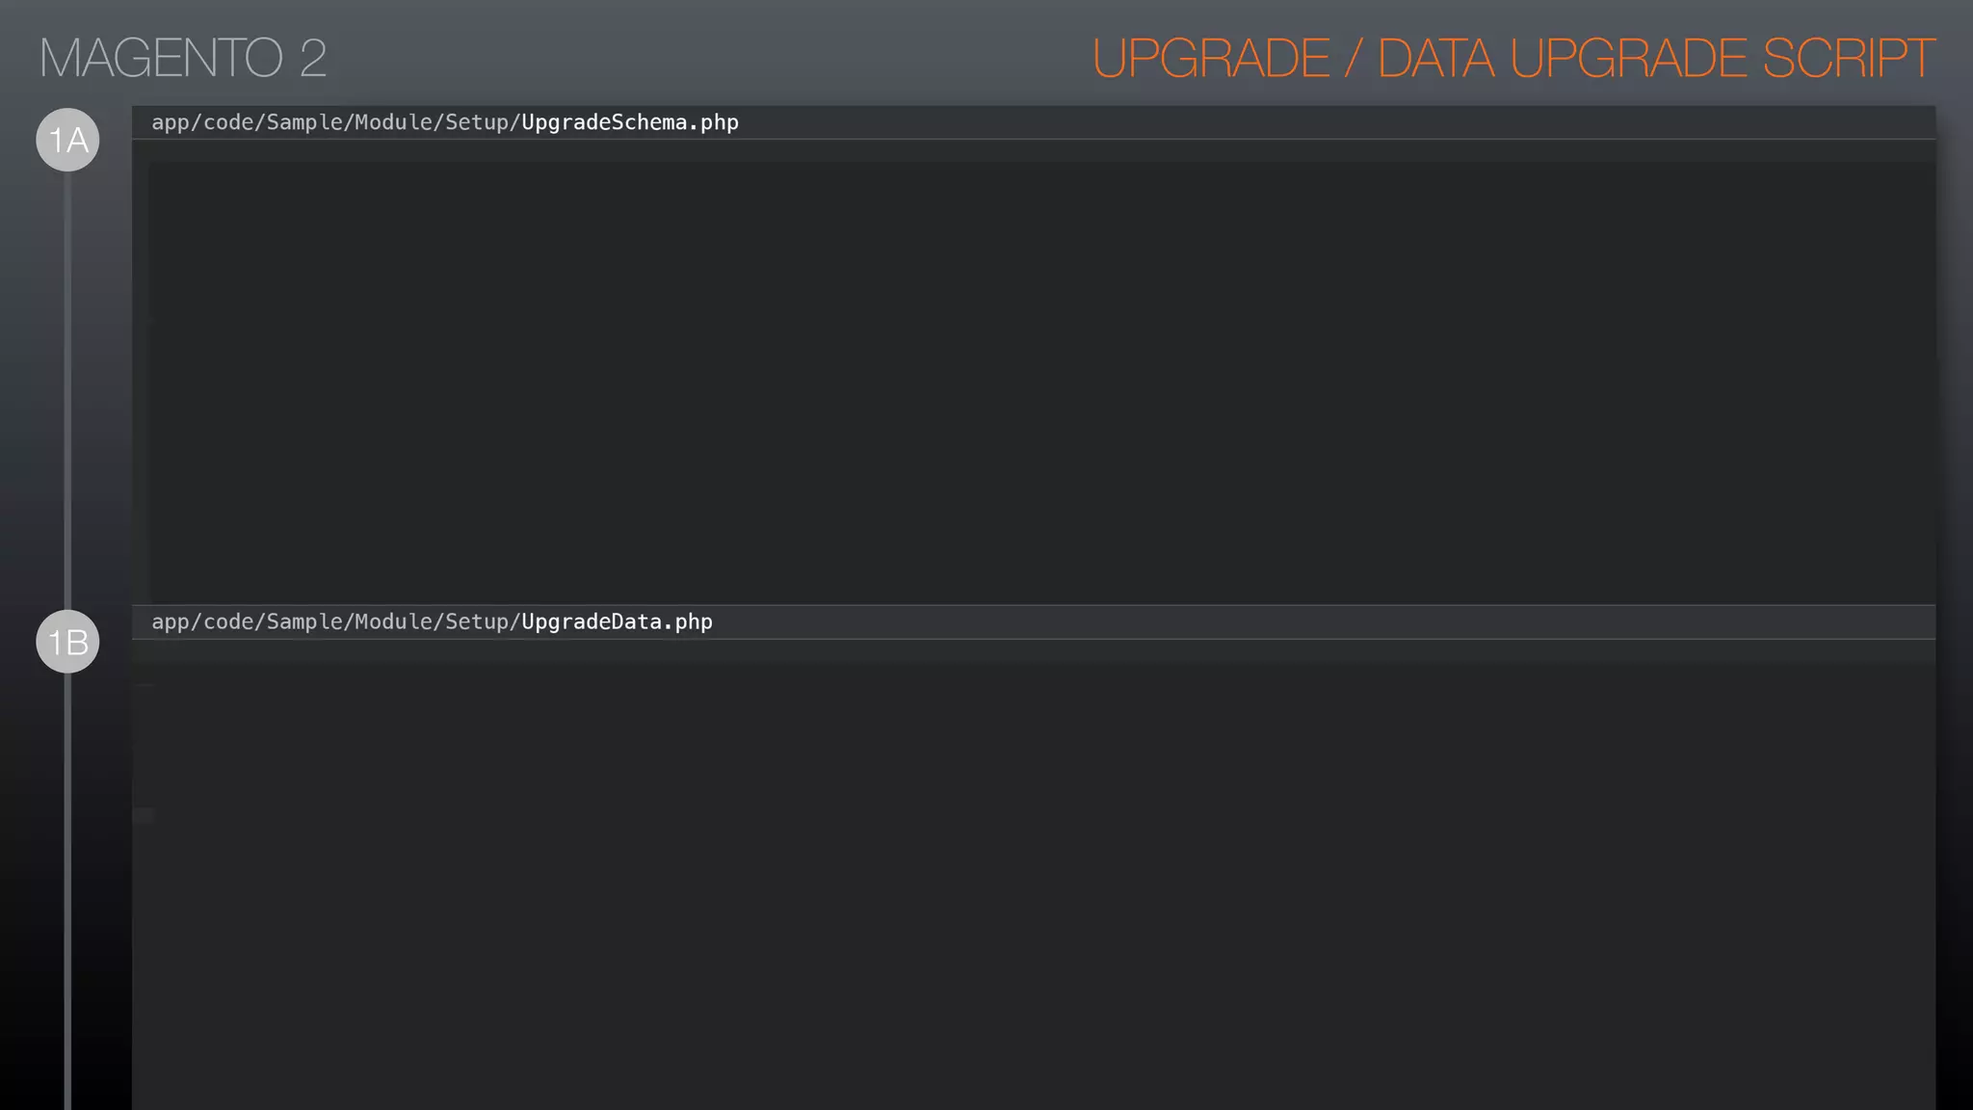Click the MAGENTO 2 title text

(183, 58)
